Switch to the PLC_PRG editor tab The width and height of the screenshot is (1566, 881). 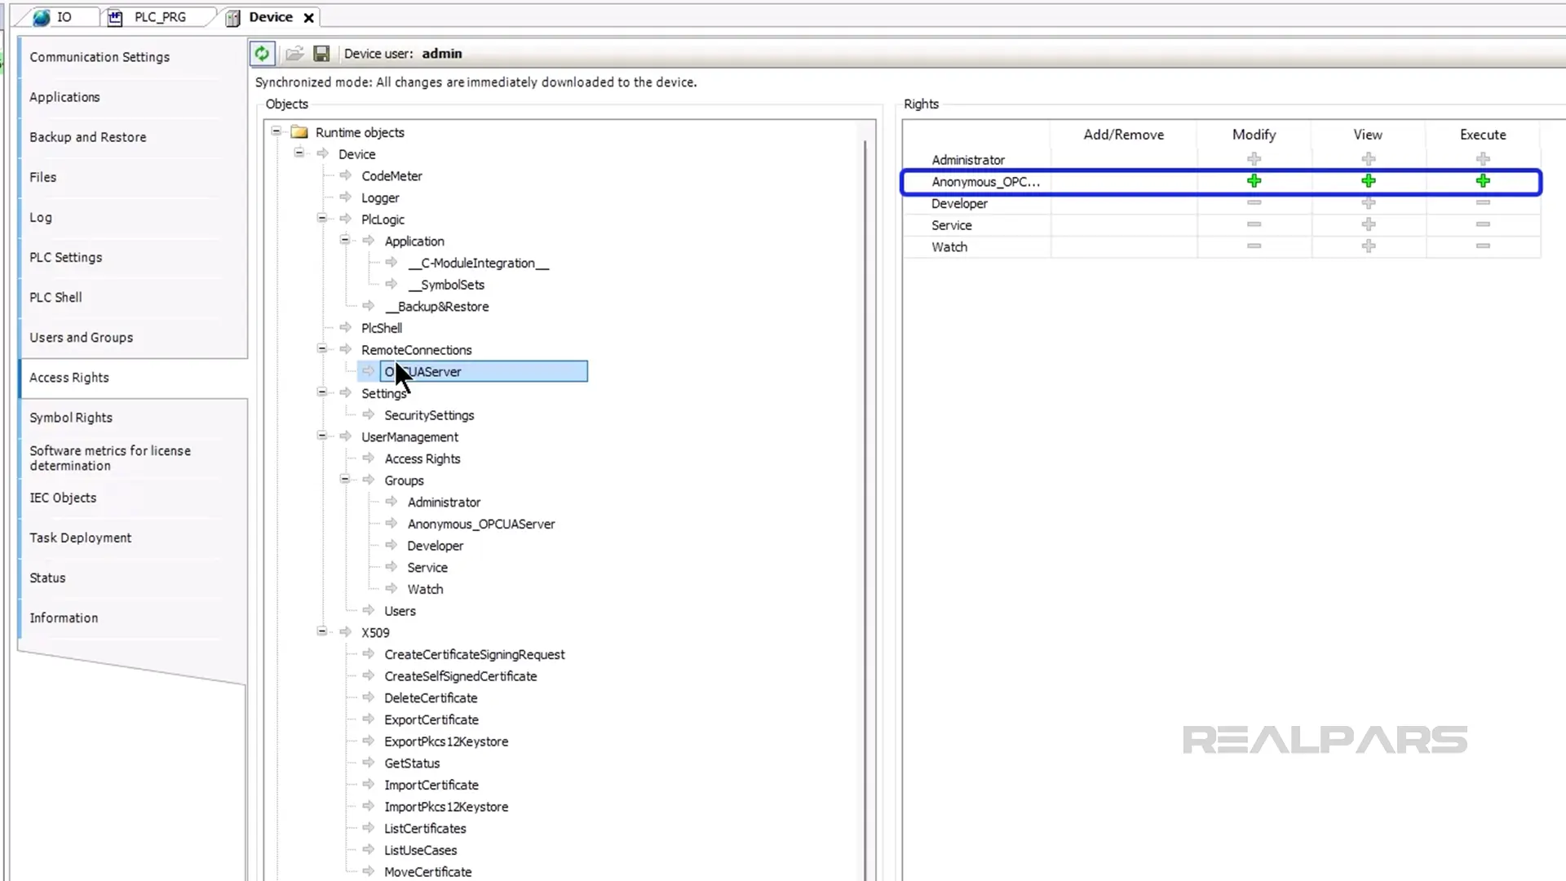click(160, 17)
